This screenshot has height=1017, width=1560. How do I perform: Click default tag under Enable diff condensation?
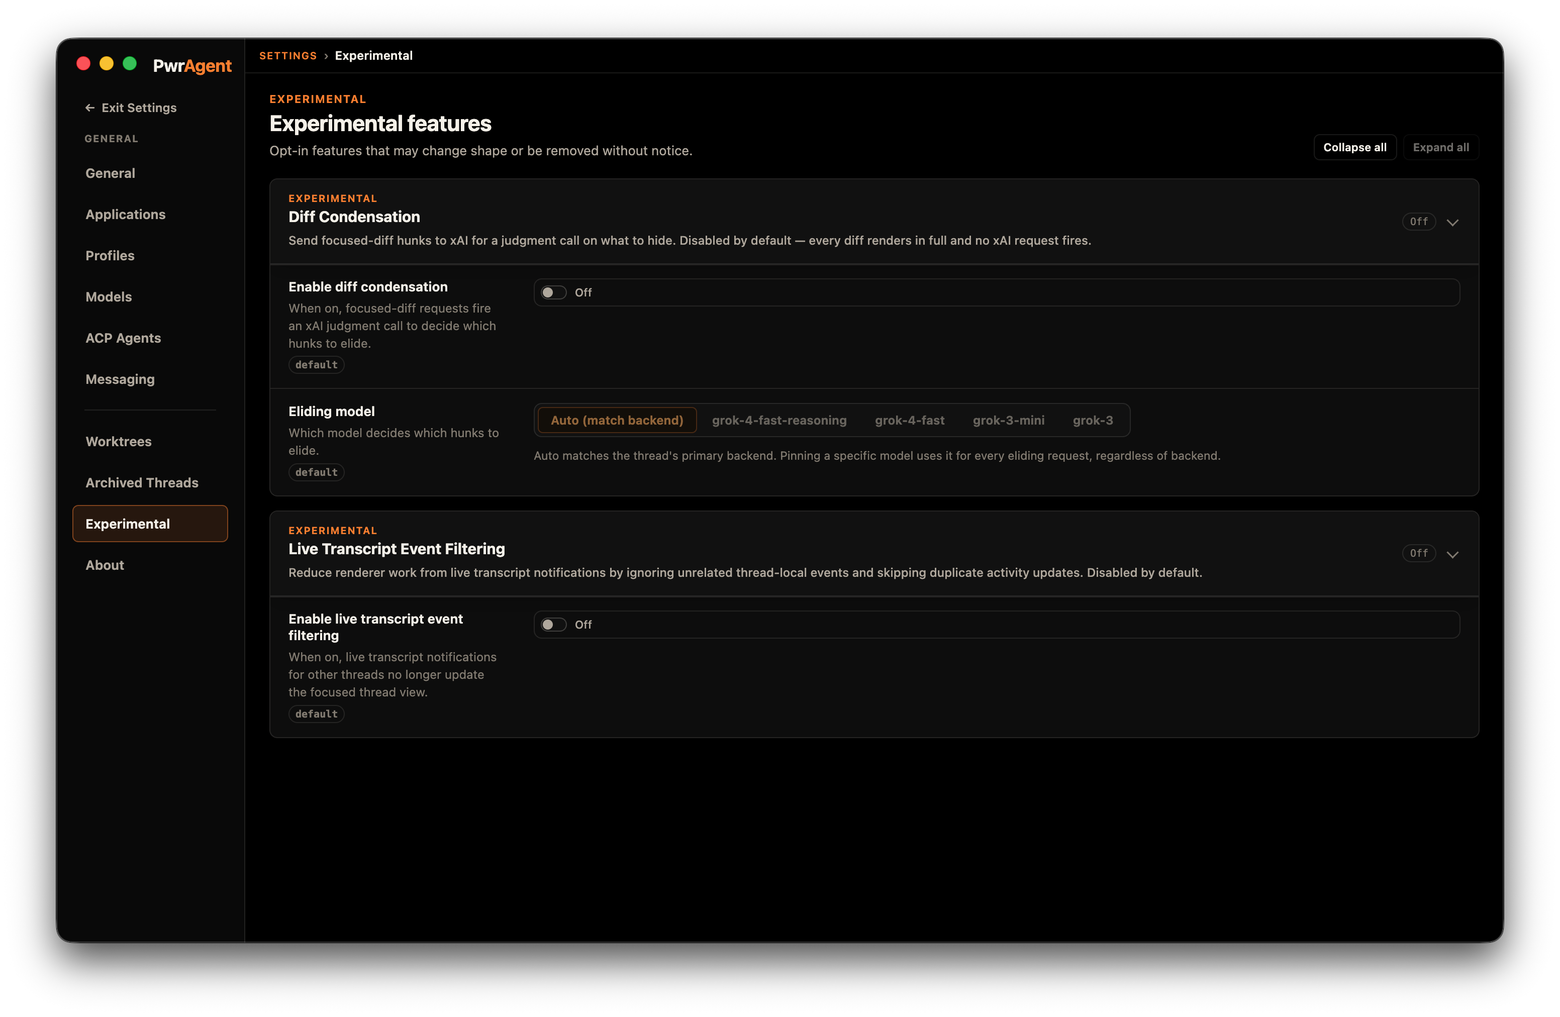[x=316, y=365]
